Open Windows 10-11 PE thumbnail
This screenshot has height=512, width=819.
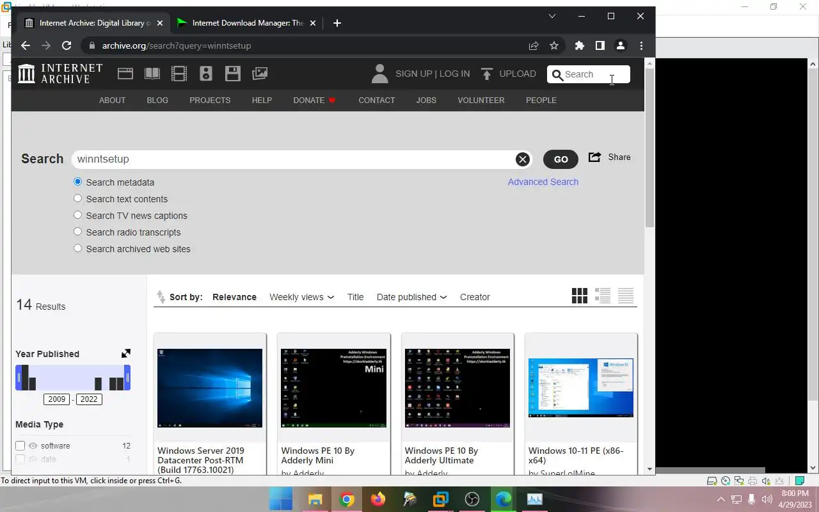(581, 388)
